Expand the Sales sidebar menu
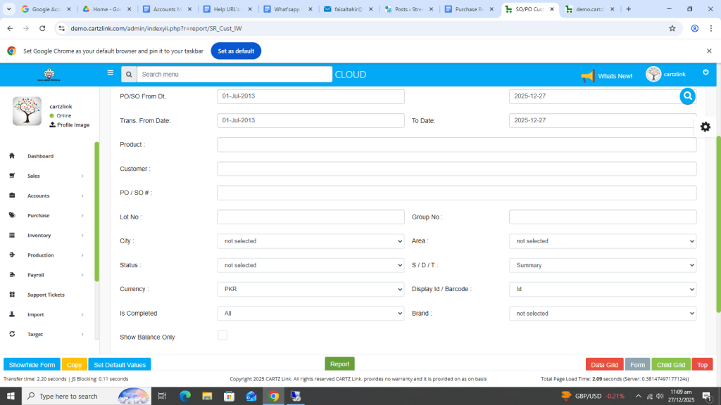The height and width of the screenshot is (405, 721). [x=46, y=176]
